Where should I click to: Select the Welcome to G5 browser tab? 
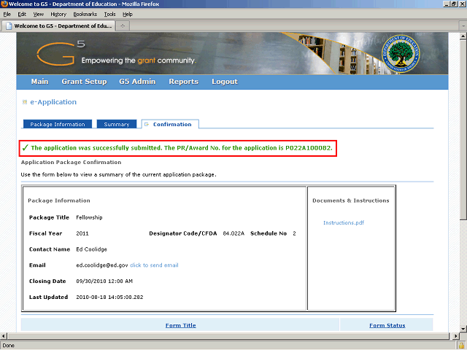(x=58, y=26)
